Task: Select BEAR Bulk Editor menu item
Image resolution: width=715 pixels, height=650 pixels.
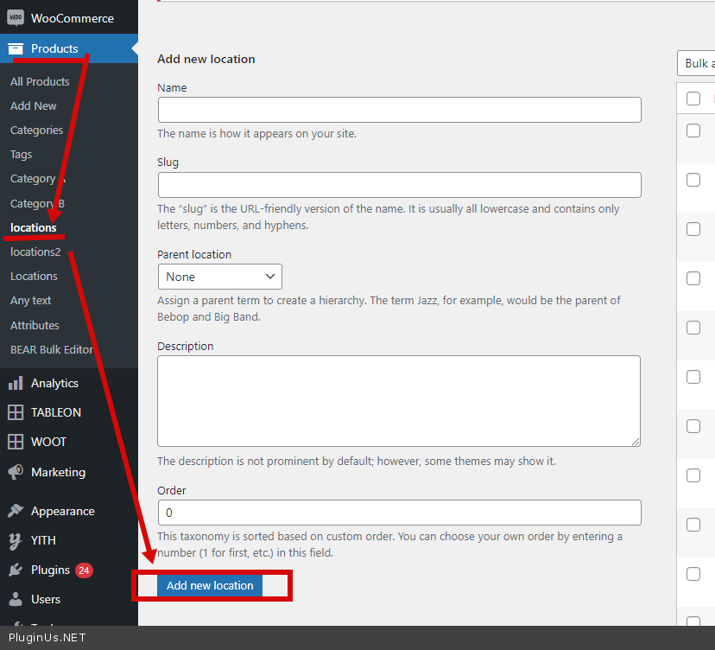Action: 51,349
